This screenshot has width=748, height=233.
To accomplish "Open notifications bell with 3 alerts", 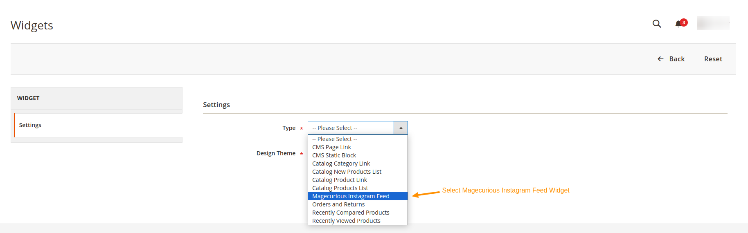I will 681,23.
